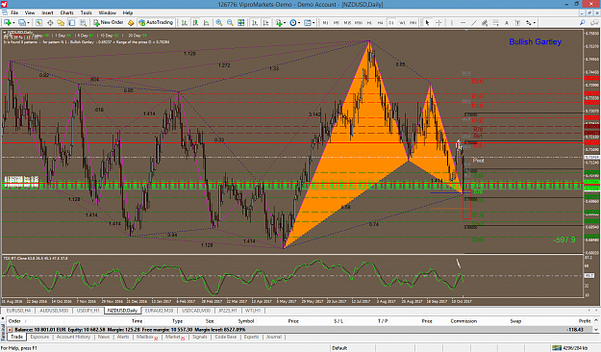Click the search magnifier icon
601x352 pixels.
[582, 23]
